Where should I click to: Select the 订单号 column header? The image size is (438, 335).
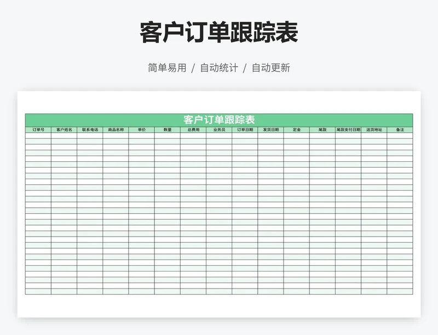[38, 130]
